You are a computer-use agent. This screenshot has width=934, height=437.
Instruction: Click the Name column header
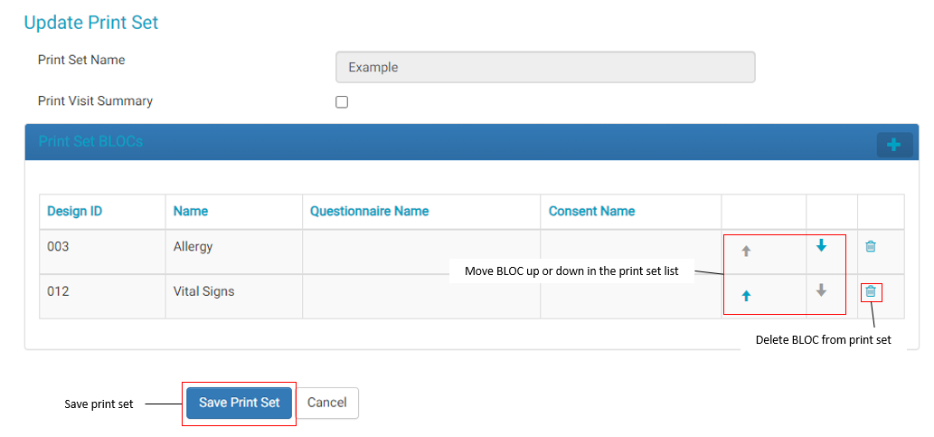191,211
